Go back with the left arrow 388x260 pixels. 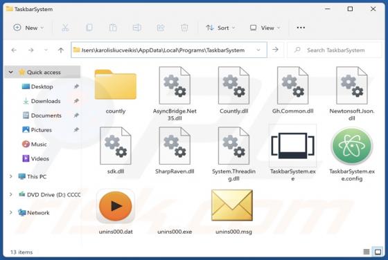14,50
